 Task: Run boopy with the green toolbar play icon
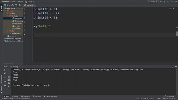pyautogui.click(x=161, y=2)
